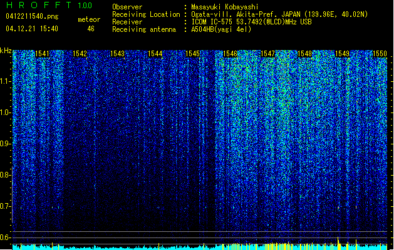Image resolution: width=394 pixels, height=250 pixels.
Task: Click the 1548 time marker
Action: click(x=304, y=54)
